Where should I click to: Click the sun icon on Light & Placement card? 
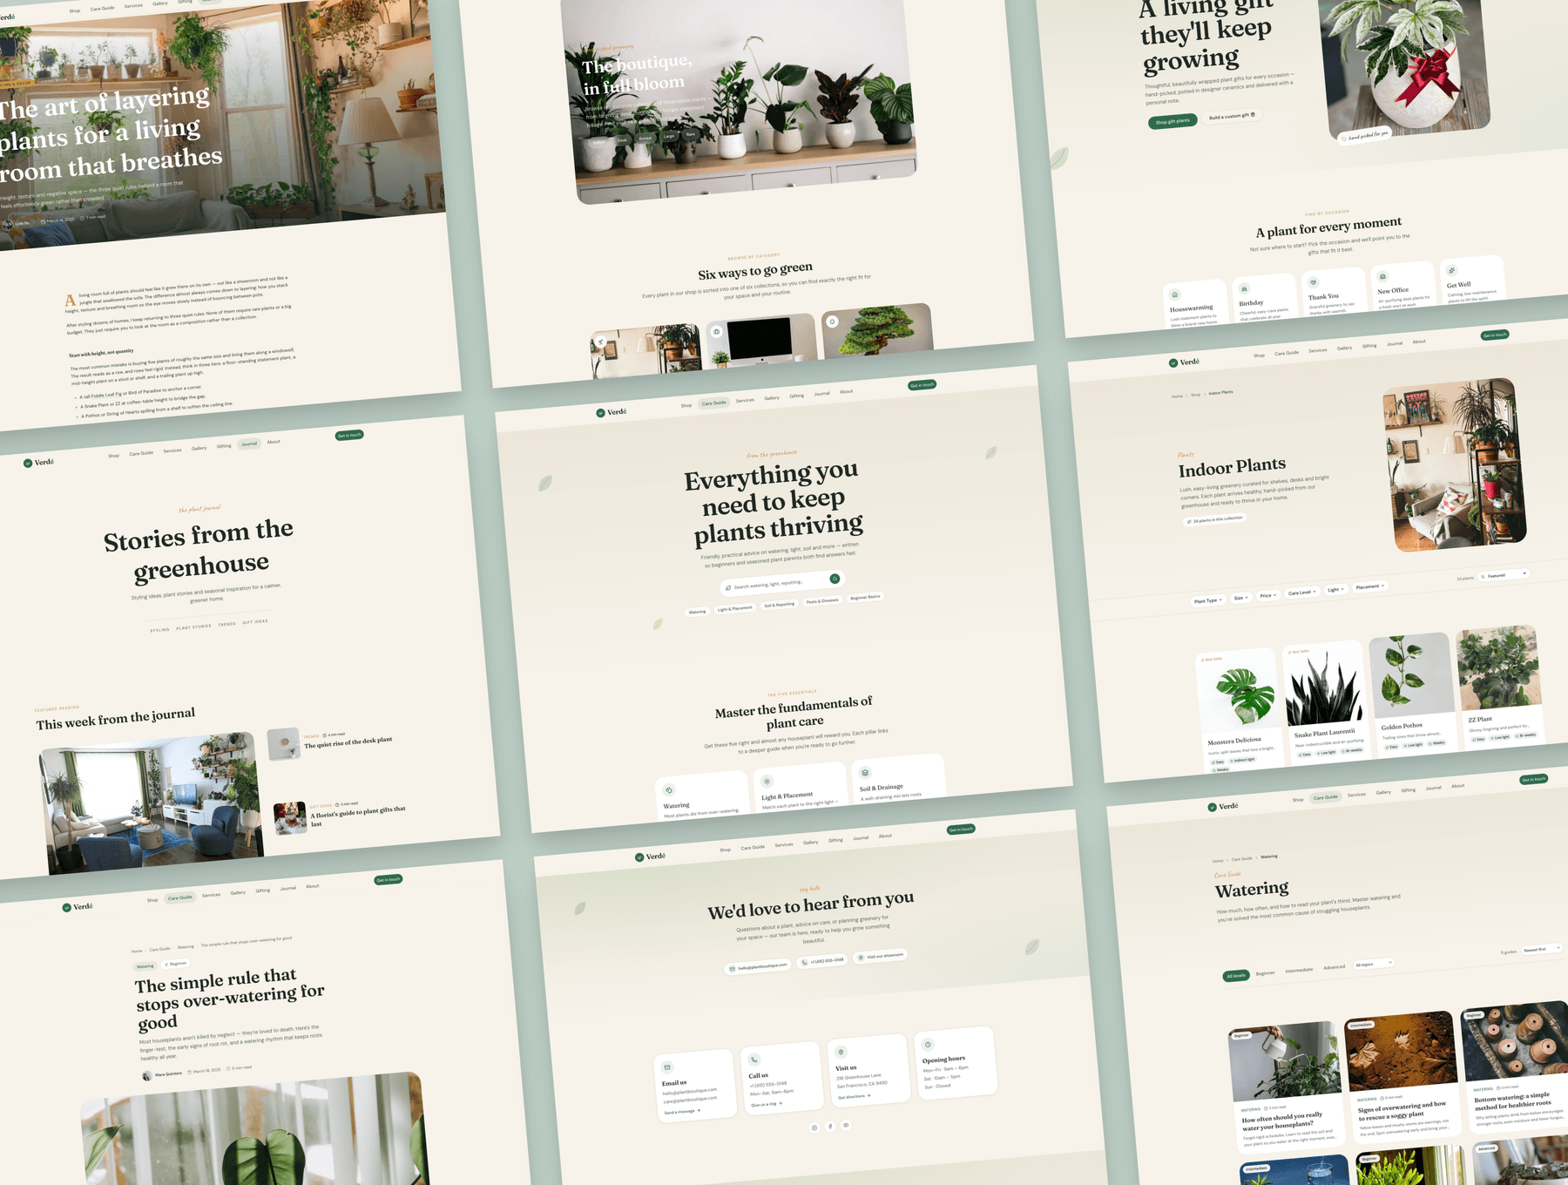pyautogui.click(x=767, y=782)
